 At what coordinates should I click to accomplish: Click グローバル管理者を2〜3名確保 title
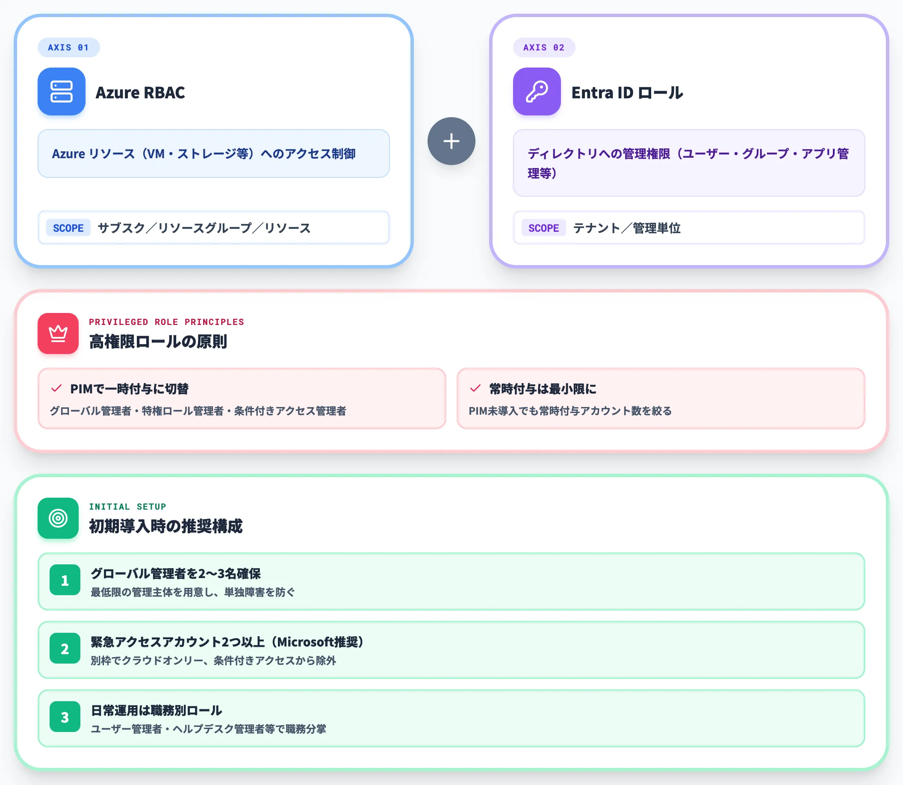175,573
